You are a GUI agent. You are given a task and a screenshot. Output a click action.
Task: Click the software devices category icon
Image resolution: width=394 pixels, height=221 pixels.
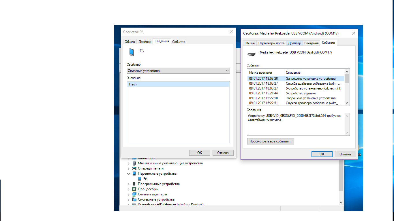[134, 184]
